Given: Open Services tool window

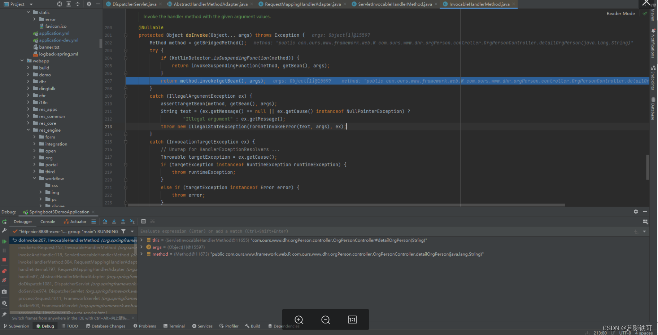Looking at the screenshot, I should 202,326.
